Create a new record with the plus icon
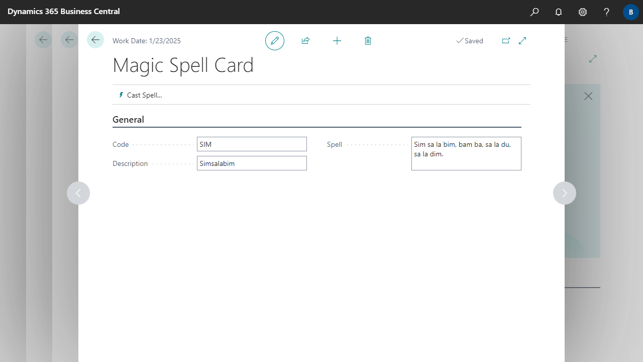The width and height of the screenshot is (643, 362). click(x=337, y=41)
